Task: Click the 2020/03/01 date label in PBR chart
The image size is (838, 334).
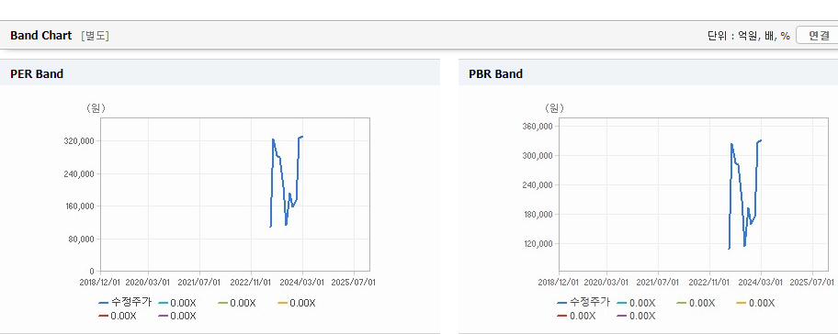Action: coord(606,283)
